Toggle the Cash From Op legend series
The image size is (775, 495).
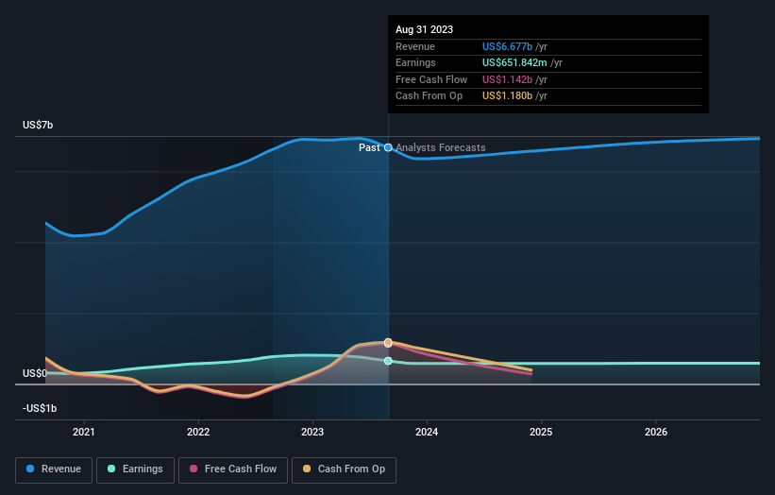click(344, 469)
